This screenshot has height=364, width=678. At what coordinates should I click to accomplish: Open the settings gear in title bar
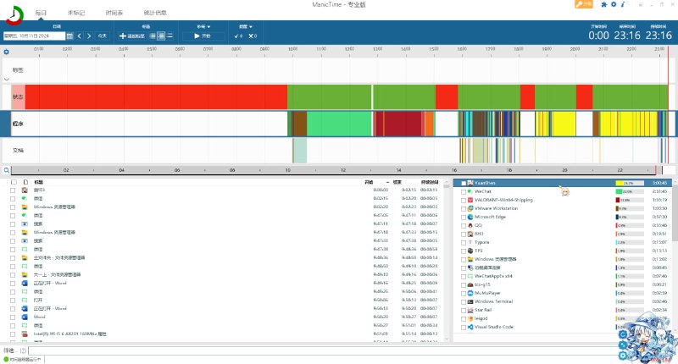tap(613, 4)
